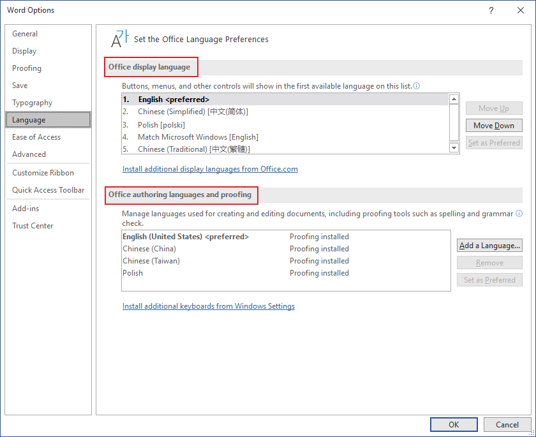Click the Move Down button
This screenshot has width=536, height=437.
(x=494, y=126)
